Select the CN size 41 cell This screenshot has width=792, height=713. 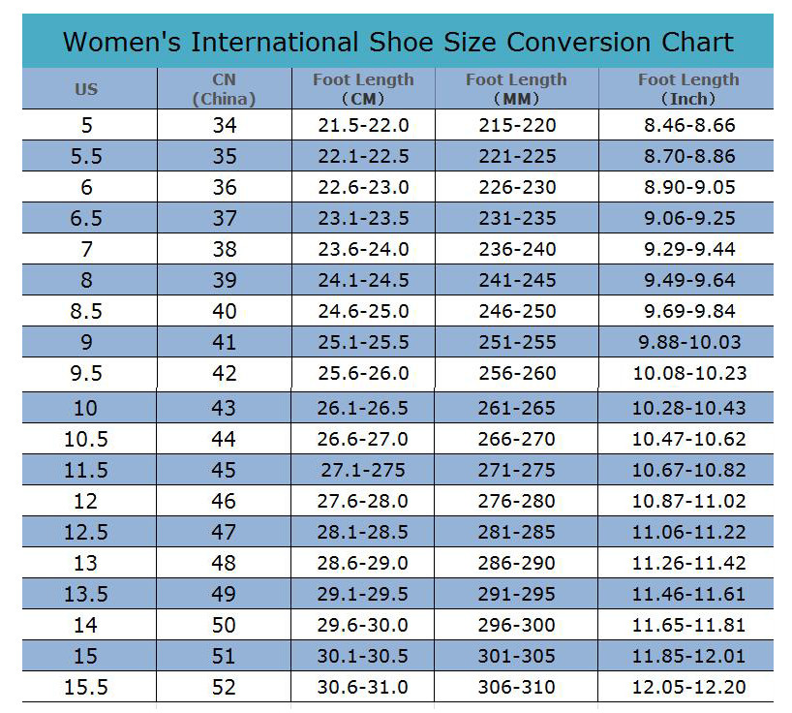coord(224,342)
